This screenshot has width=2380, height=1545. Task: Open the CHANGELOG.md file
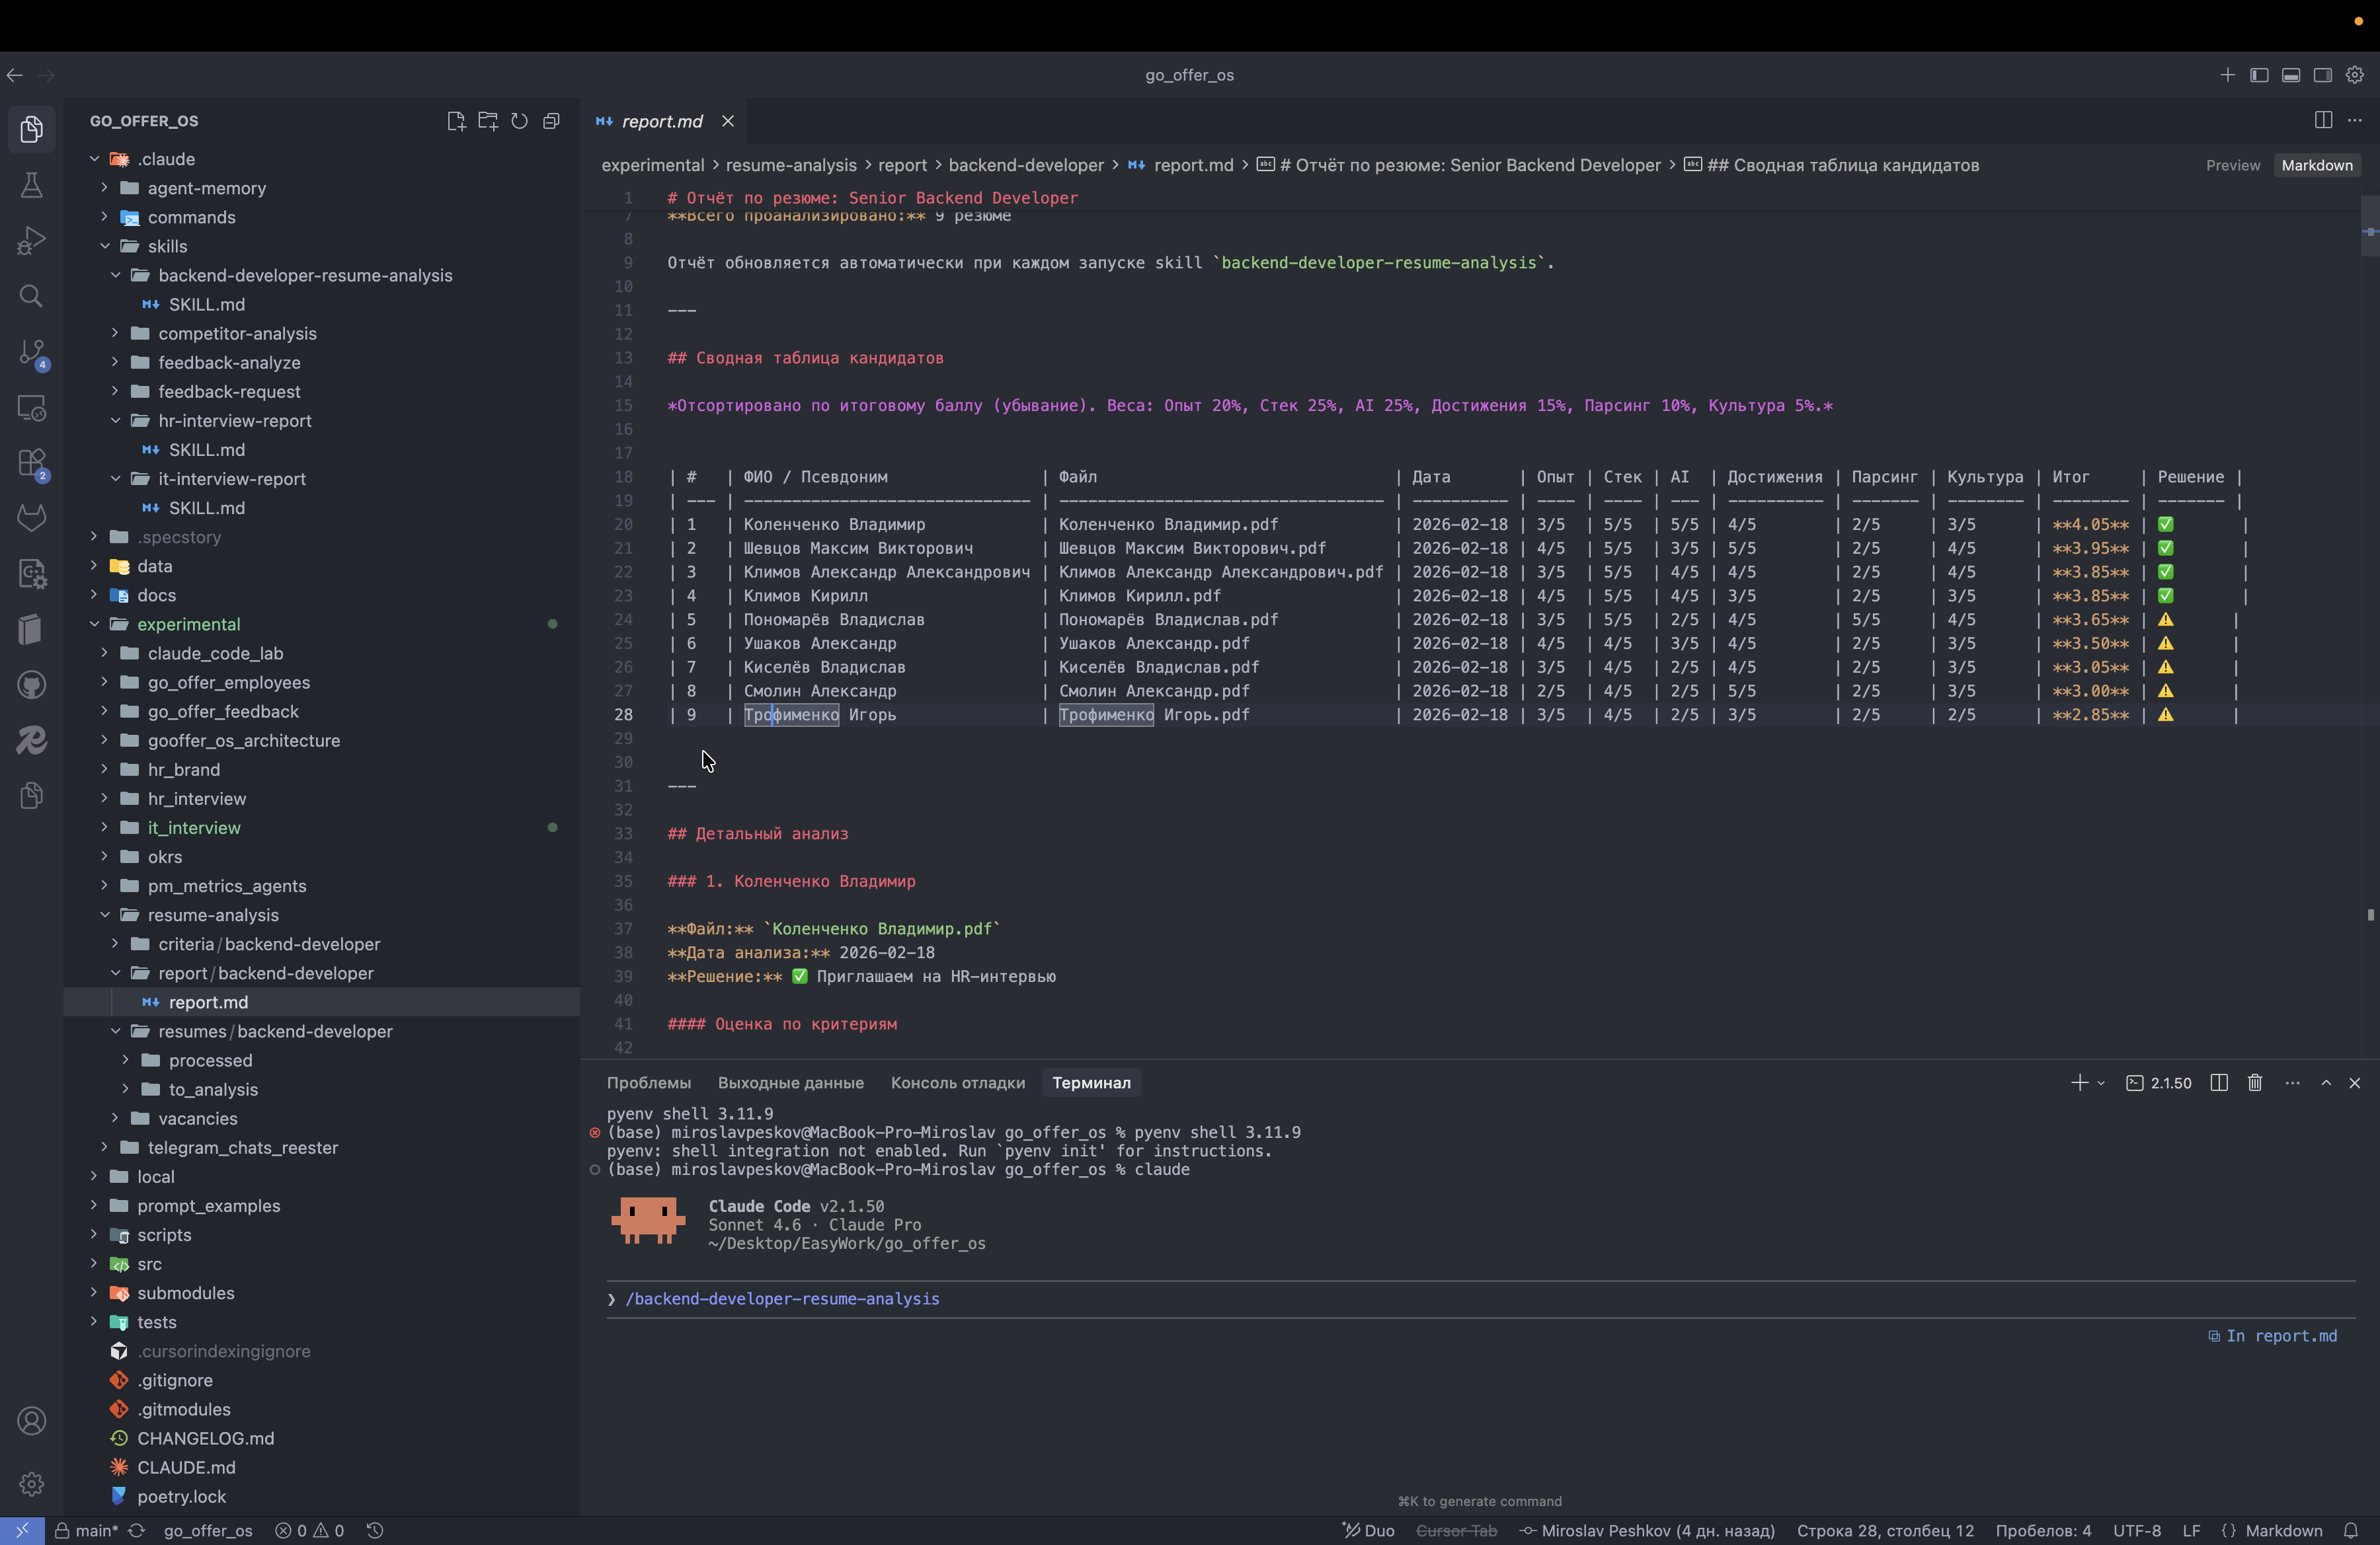click(205, 1438)
